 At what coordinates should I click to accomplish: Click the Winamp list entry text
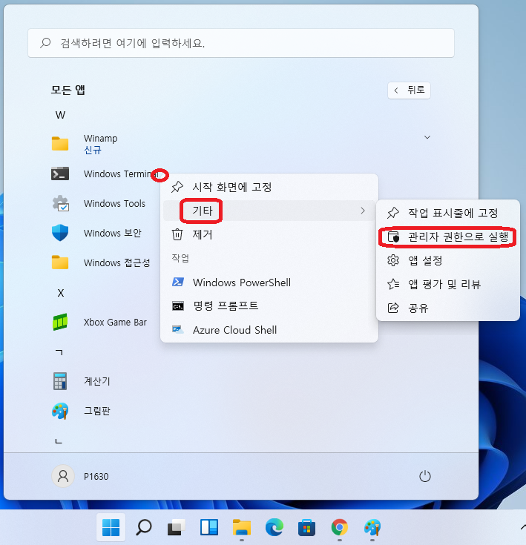point(100,139)
